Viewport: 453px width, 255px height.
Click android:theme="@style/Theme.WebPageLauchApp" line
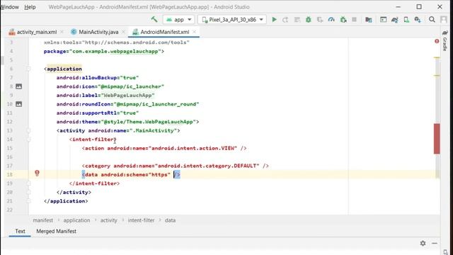click(x=127, y=122)
